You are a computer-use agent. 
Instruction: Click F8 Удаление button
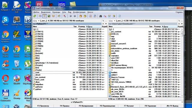click(x=150, y=106)
